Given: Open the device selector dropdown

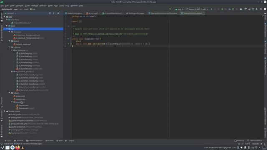Looking at the screenshot, I should 197,9.
